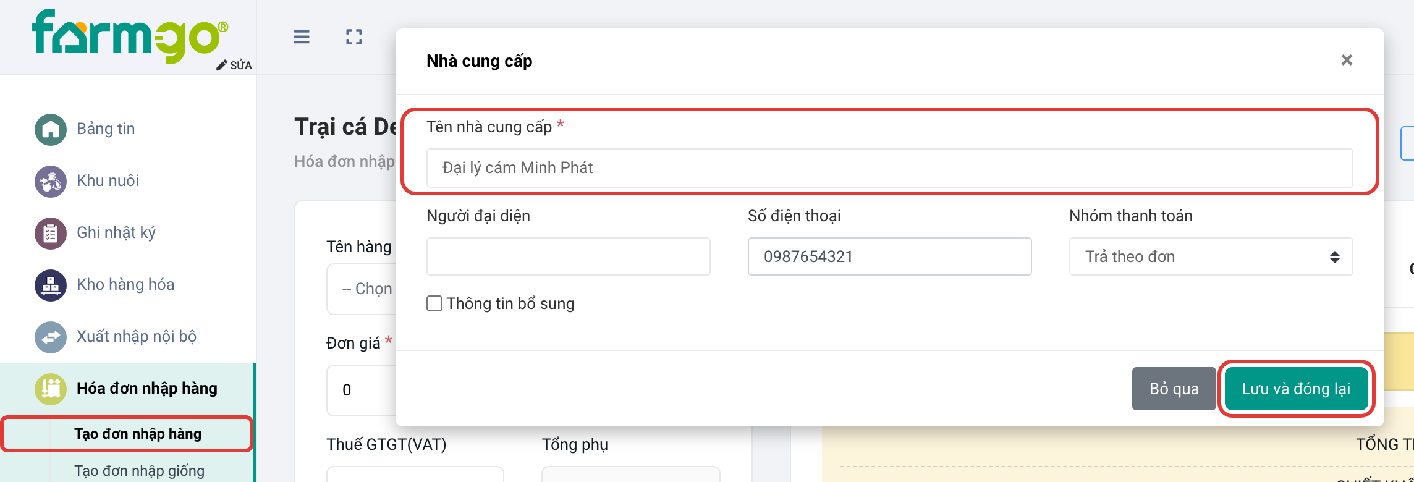Close the Nhà cung cấp dialog
This screenshot has height=482, width=1414.
tap(1347, 60)
